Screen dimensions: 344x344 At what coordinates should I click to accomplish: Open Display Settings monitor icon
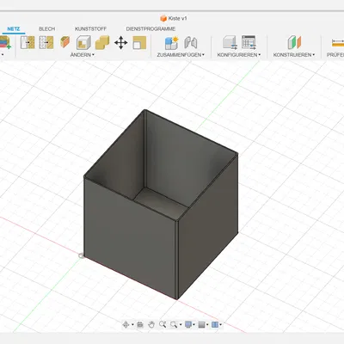click(x=188, y=324)
